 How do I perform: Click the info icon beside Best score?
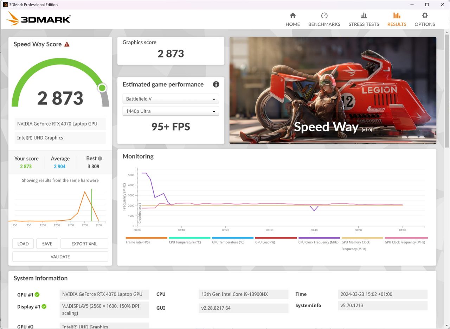click(x=100, y=158)
